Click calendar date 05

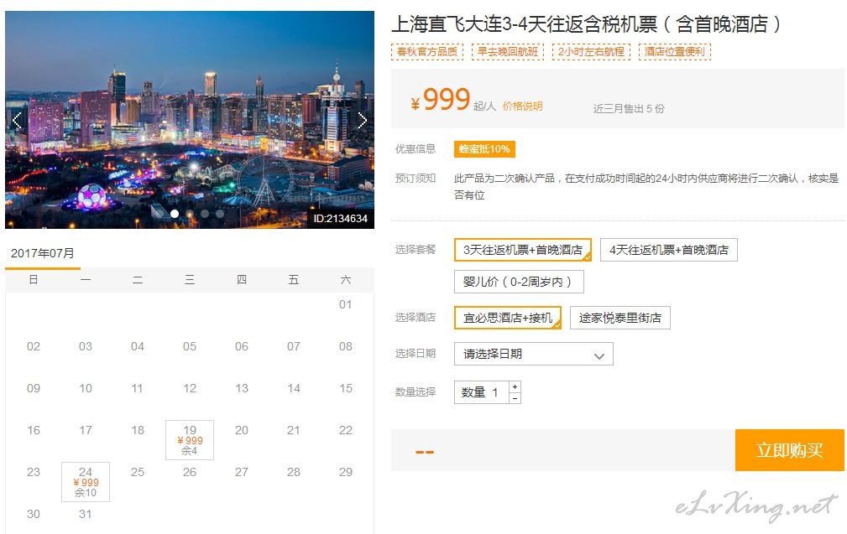[x=190, y=346]
